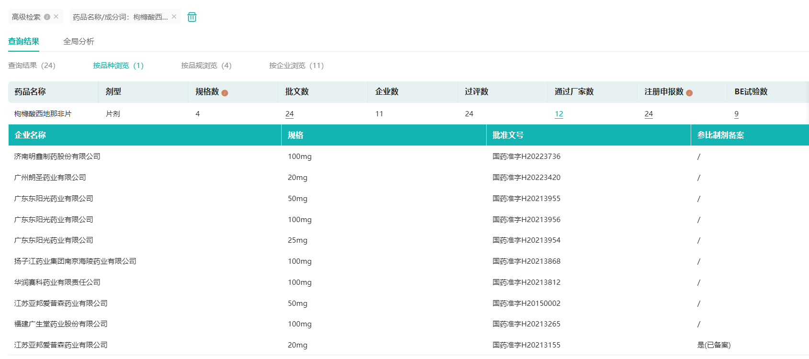Open the 批文数 link showing 24
Viewport: 809px width, 359px height.
pyautogui.click(x=289, y=114)
